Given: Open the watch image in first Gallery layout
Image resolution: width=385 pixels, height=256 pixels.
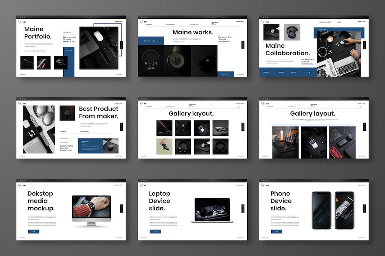Looking at the screenshot, I should pos(183,128).
